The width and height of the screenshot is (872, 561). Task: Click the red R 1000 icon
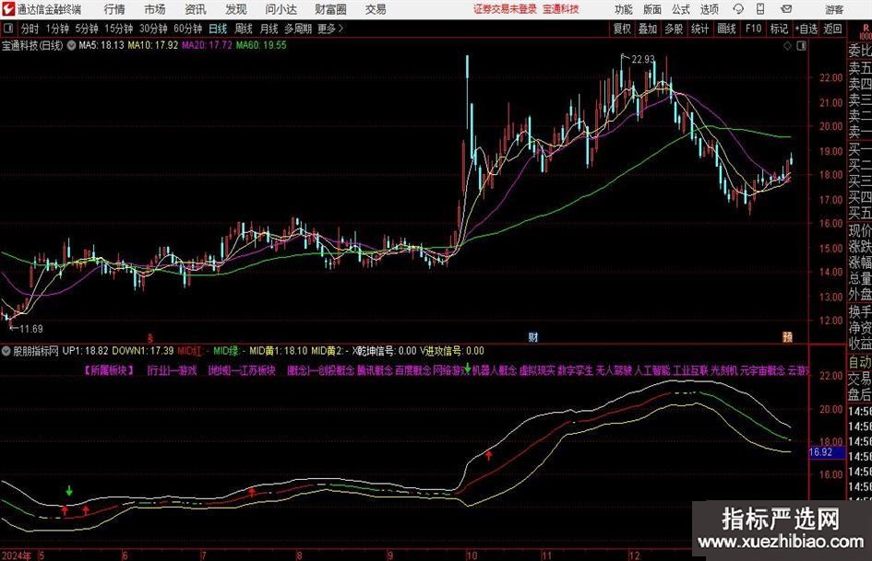point(865,31)
